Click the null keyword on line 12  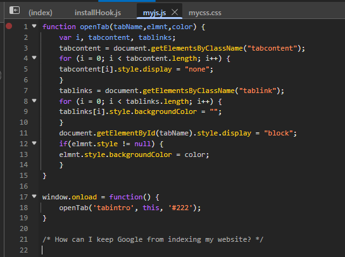(x=142, y=144)
